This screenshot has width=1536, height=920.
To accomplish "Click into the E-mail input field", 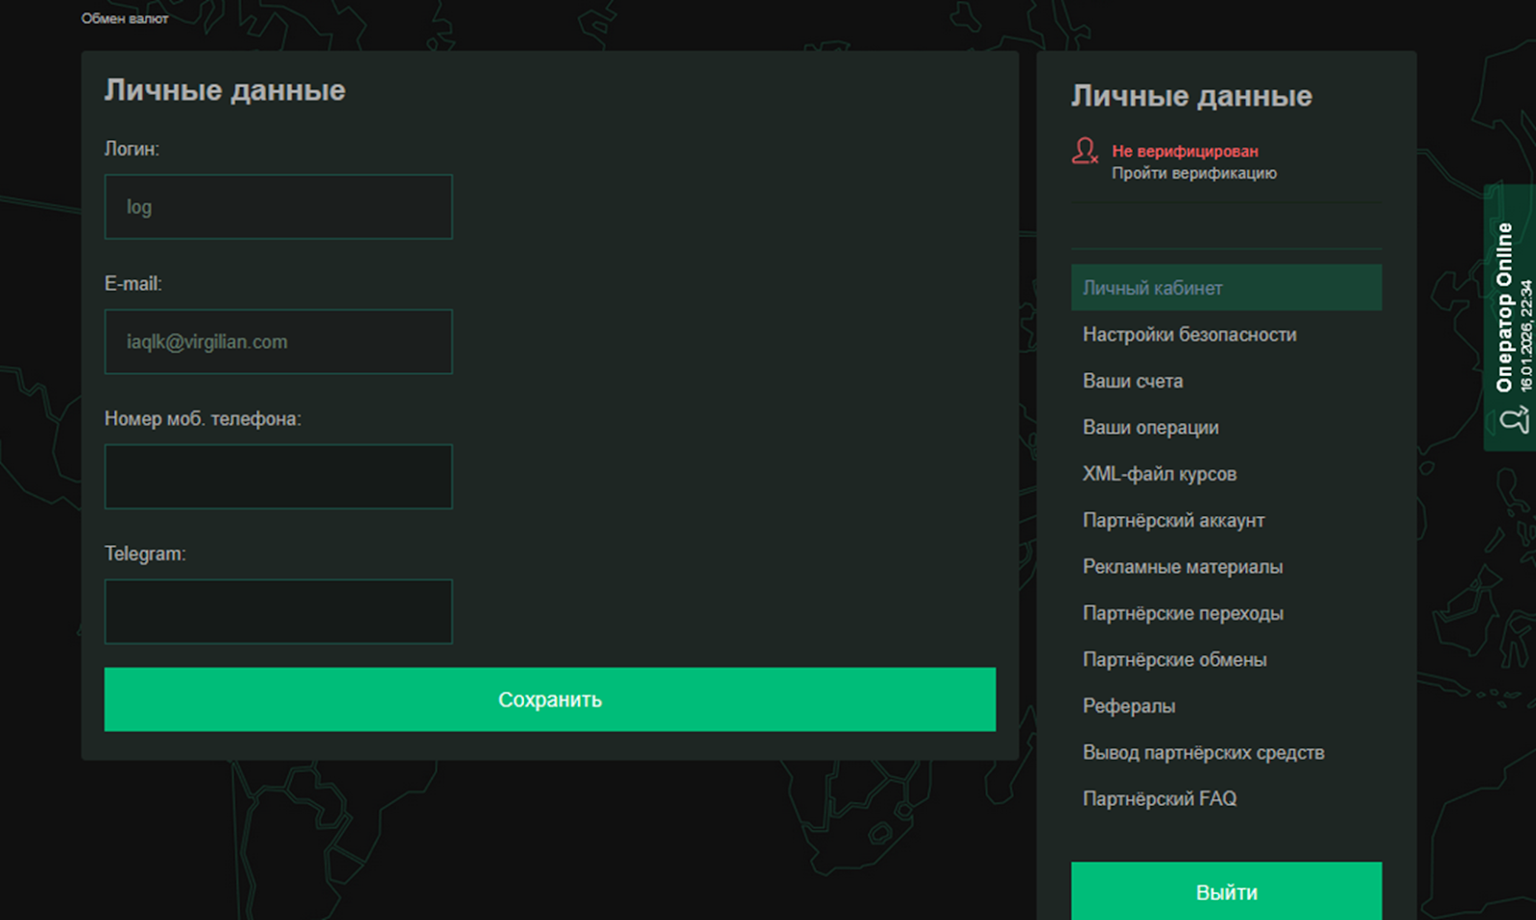I will (277, 342).
